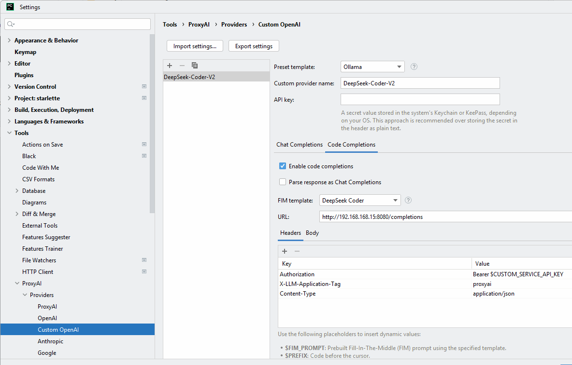Switch to the Chat Completions tab
The width and height of the screenshot is (572, 365).
pyautogui.click(x=299, y=145)
